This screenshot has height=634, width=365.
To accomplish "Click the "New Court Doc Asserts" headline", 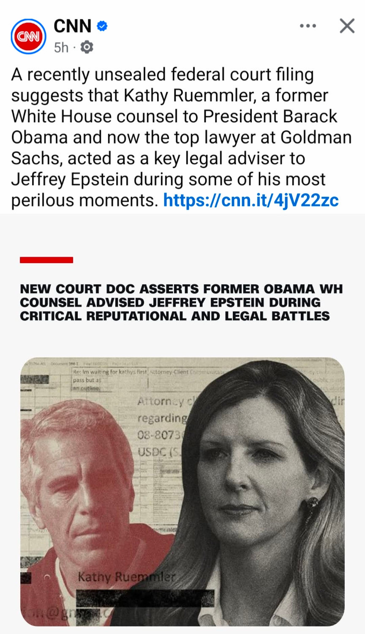I will tap(181, 302).
